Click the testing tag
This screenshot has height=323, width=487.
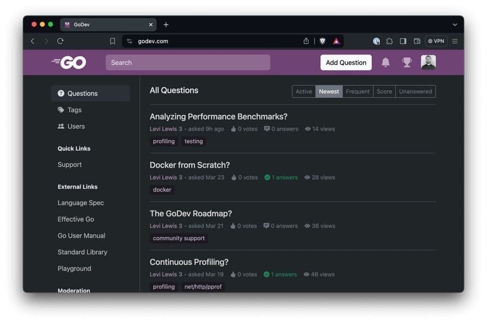pos(194,141)
